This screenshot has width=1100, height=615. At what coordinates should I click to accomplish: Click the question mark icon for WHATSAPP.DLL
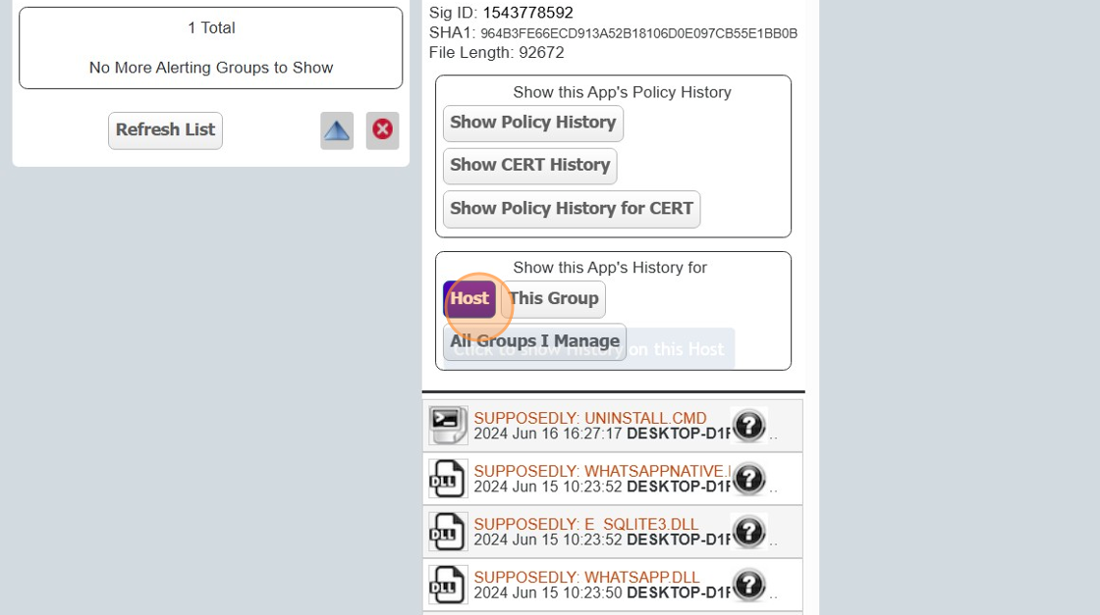[x=749, y=585]
